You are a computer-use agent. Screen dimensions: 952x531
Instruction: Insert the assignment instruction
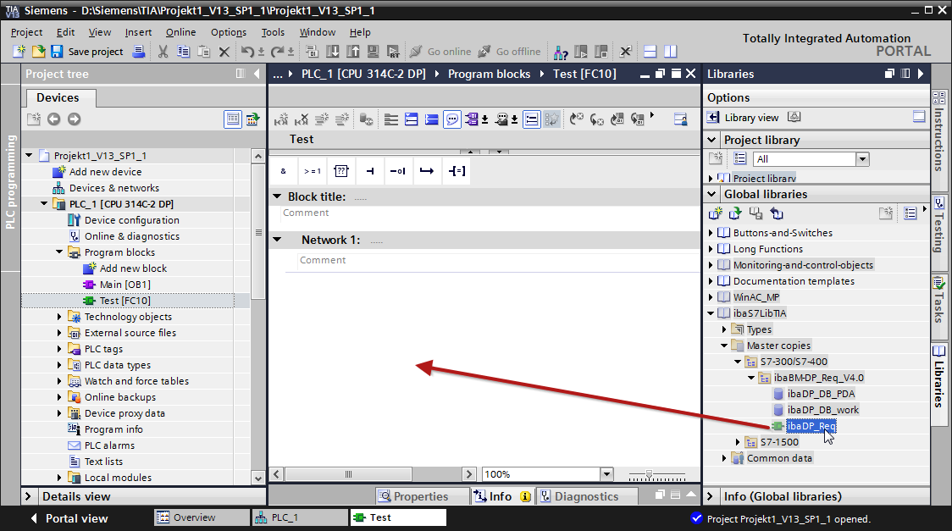pos(457,171)
